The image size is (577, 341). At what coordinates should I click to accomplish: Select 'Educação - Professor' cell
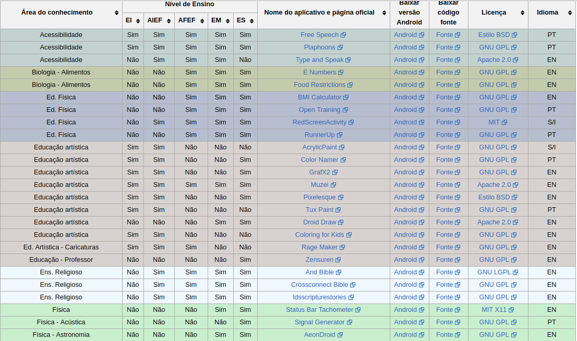click(61, 259)
